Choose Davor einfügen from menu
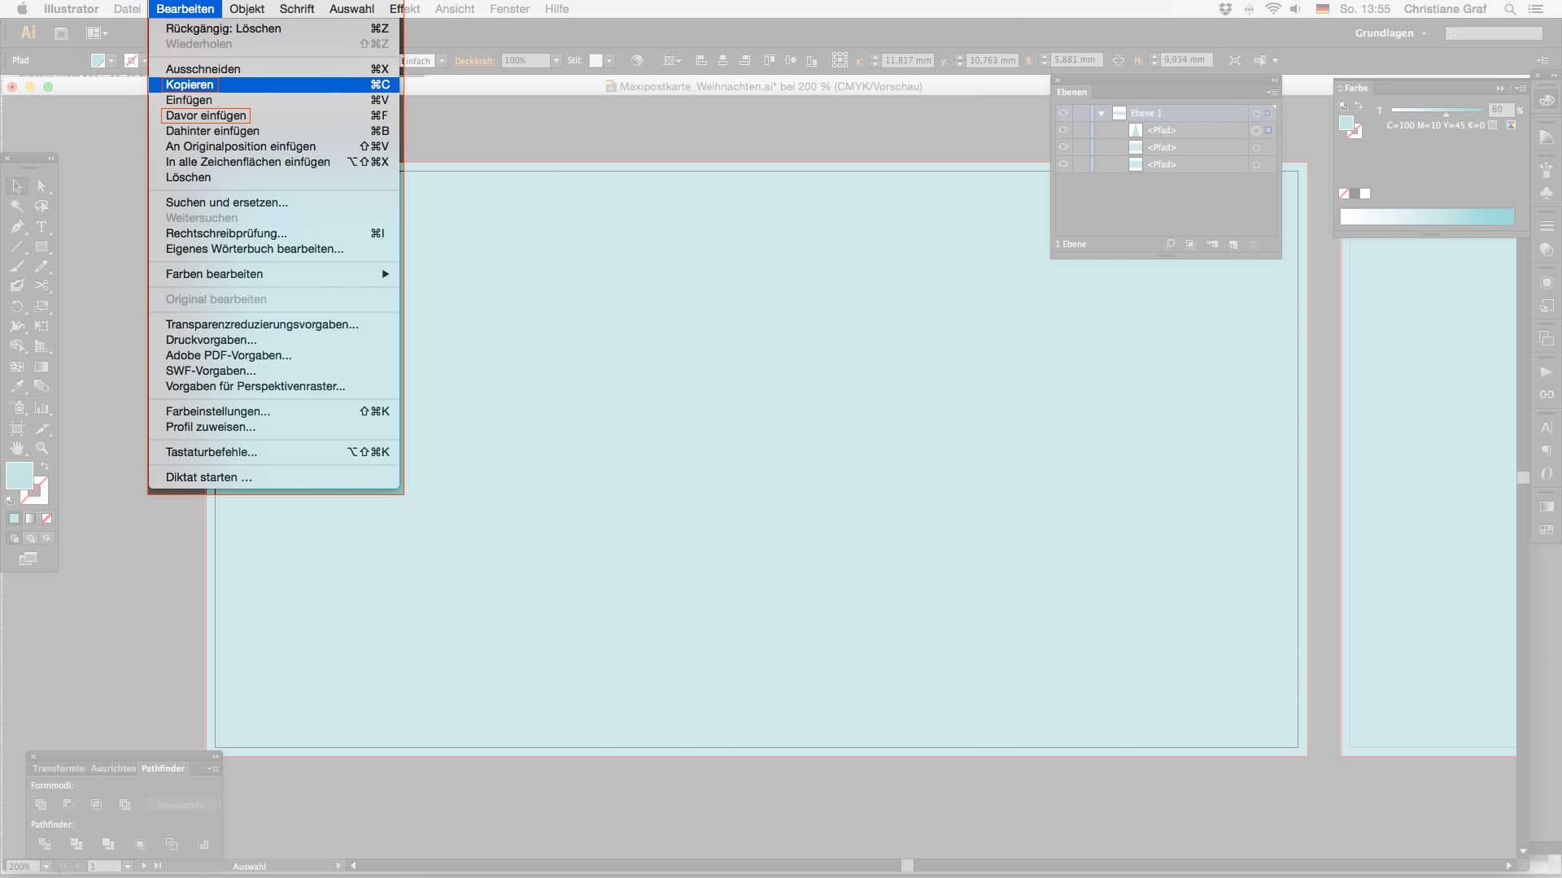Screen dimensions: 1562x878 pos(206,115)
